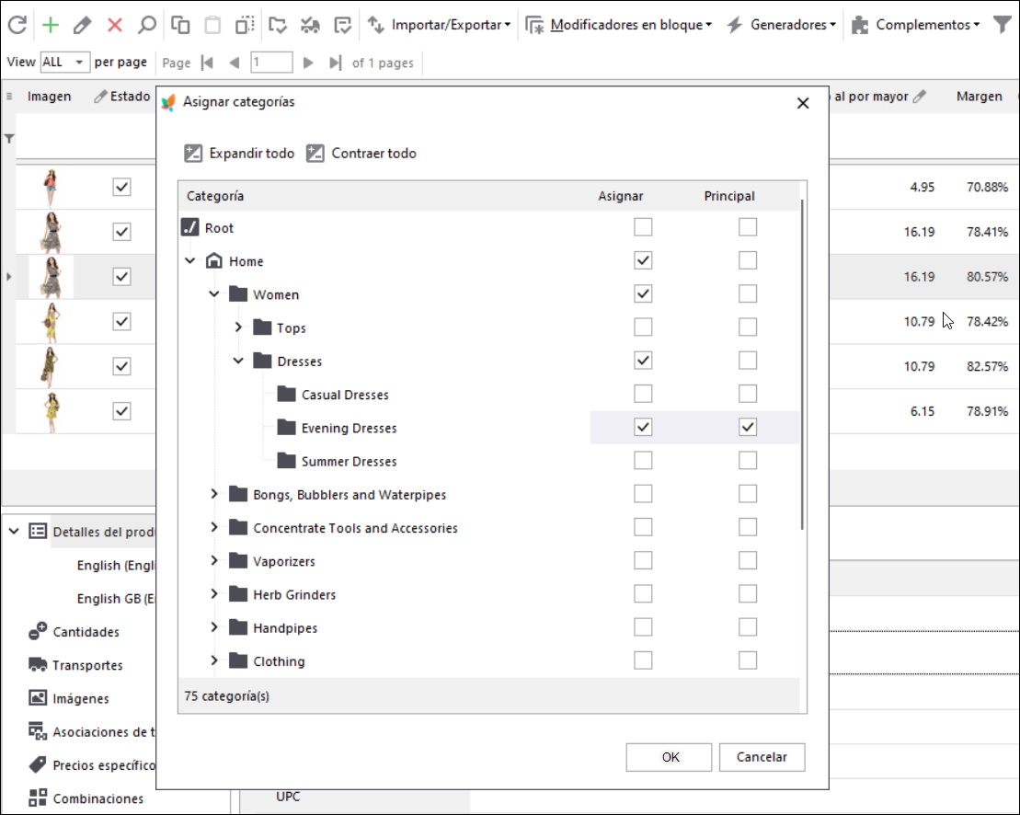The height and width of the screenshot is (815, 1020).
Task: Click the filter row funnel icon in grid
Action: pyautogui.click(x=9, y=139)
